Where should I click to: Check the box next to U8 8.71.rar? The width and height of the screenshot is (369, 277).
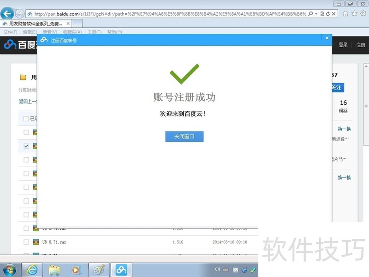tap(26, 241)
